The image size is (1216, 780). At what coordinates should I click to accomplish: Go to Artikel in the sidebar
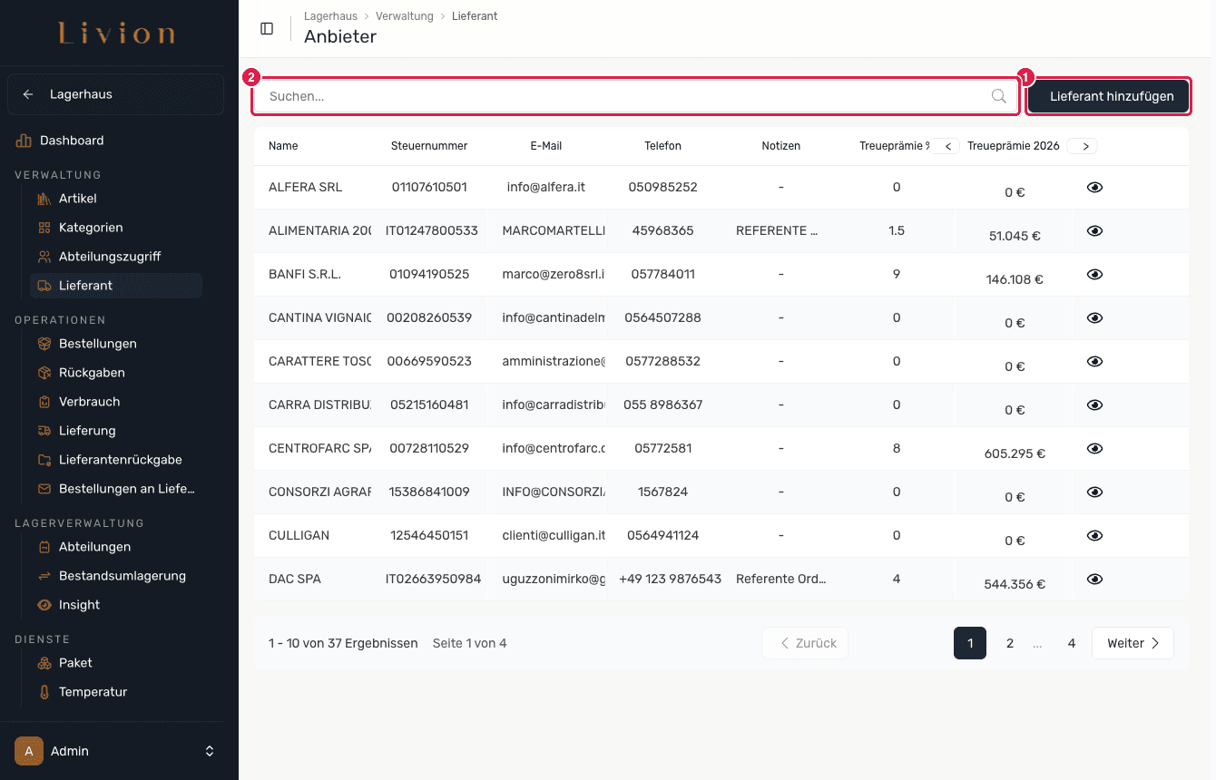click(x=78, y=199)
